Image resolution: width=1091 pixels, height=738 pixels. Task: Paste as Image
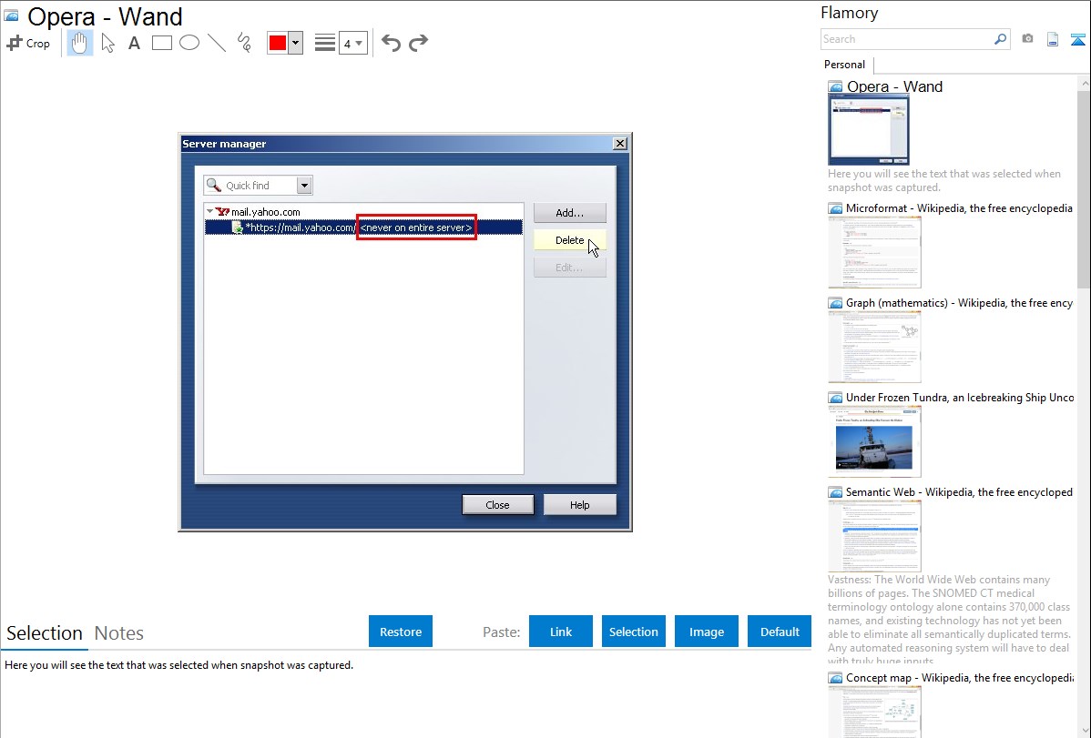tap(706, 632)
